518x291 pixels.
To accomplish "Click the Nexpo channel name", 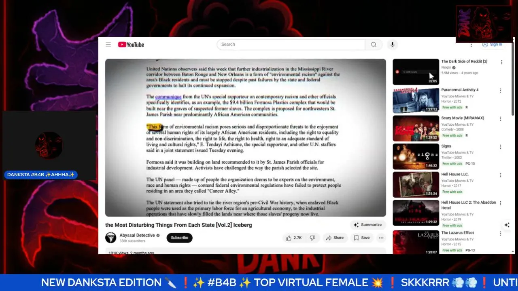I will point(446,67).
